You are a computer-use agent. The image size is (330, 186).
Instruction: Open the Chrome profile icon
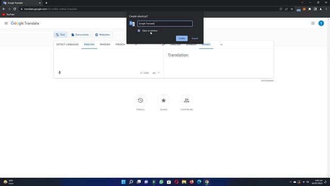[x=321, y=9]
